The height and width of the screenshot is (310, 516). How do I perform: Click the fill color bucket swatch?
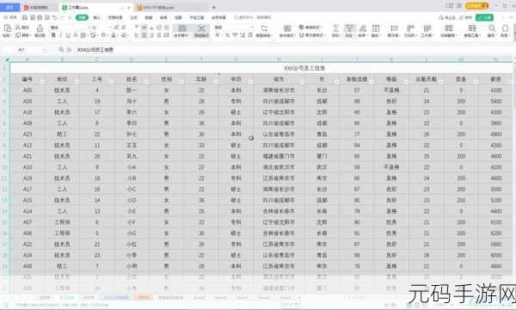coord(103,35)
